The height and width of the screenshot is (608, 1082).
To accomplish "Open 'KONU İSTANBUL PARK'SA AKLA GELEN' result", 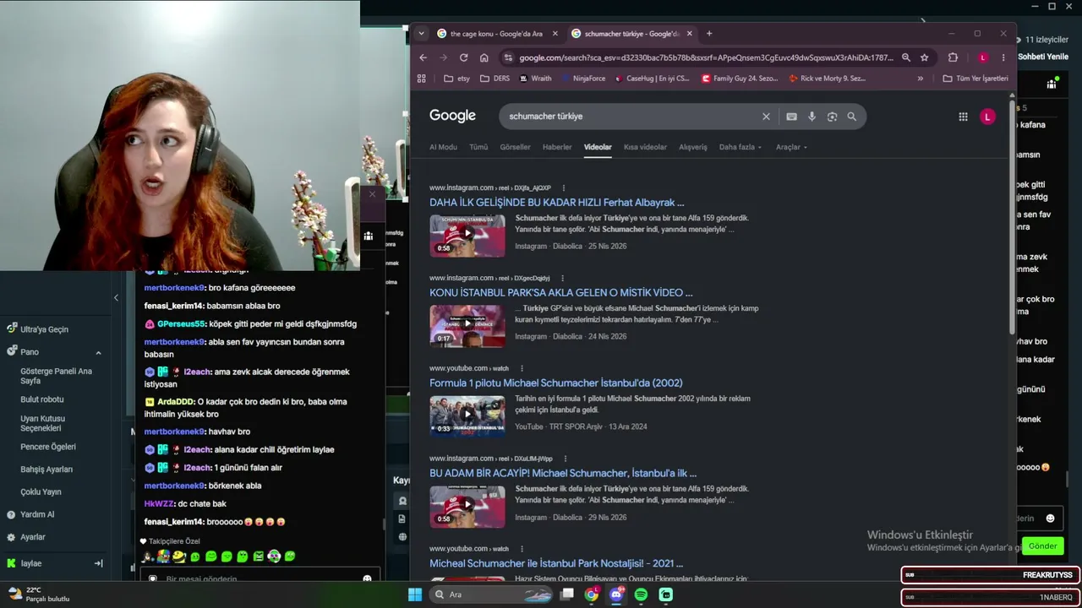I will point(560,293).
